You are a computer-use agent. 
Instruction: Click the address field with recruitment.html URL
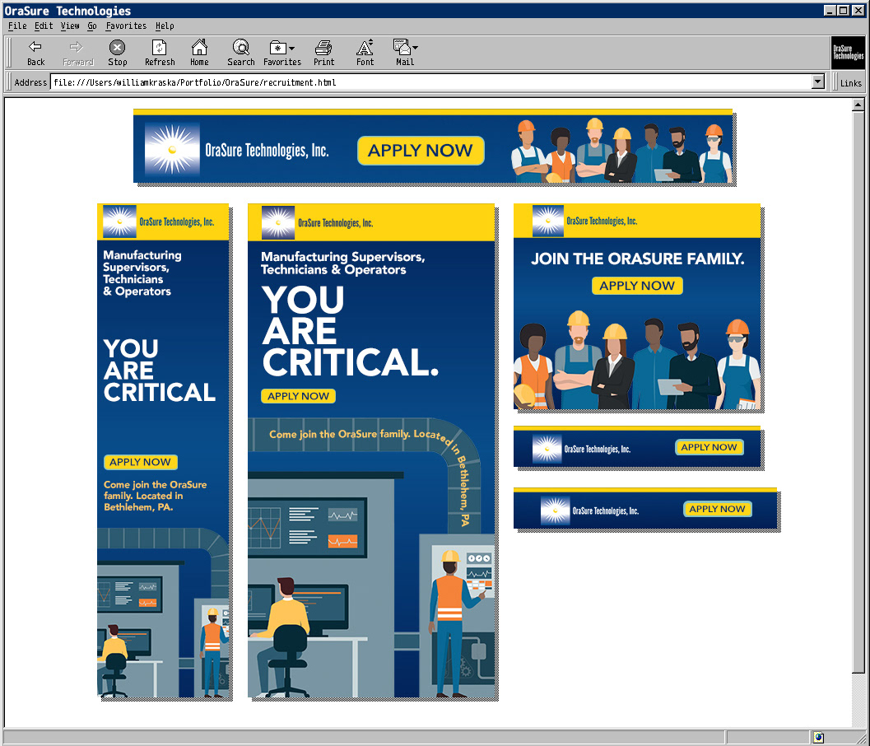[x=431, y=82]
